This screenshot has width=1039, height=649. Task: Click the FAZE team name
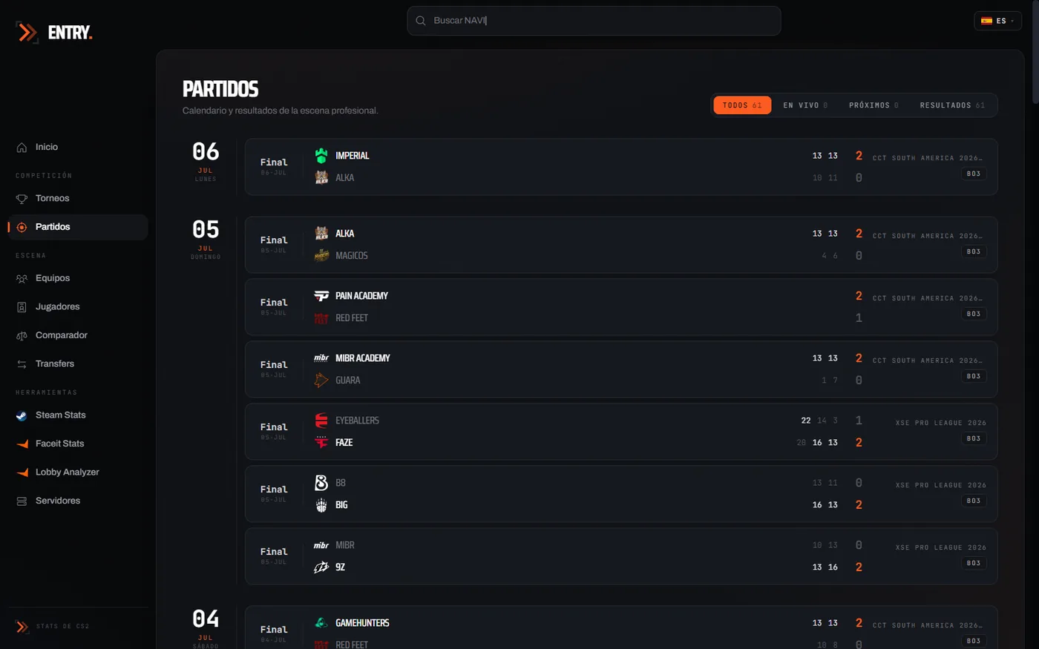pyautogui.click(x=344, y=443)
